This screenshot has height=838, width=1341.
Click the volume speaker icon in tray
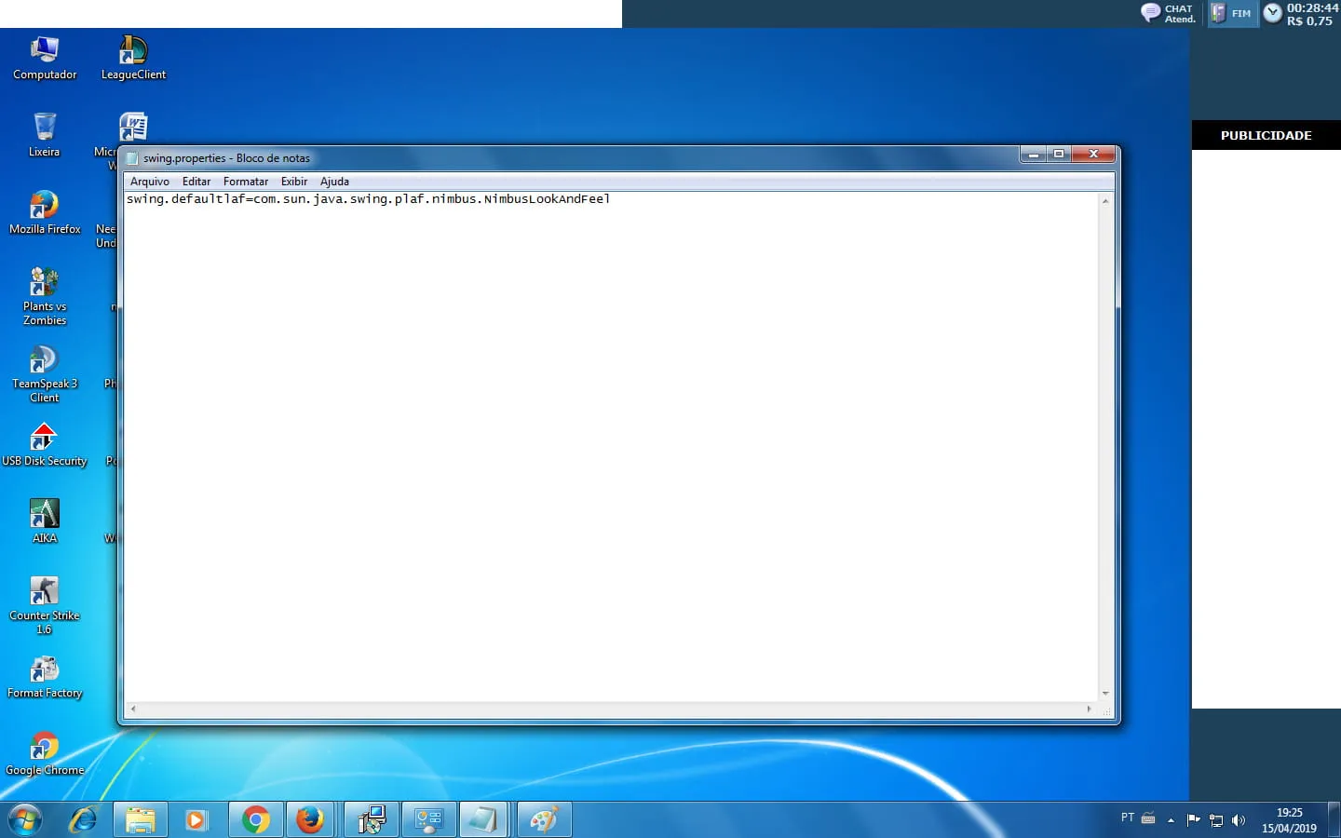[1239, 820]
